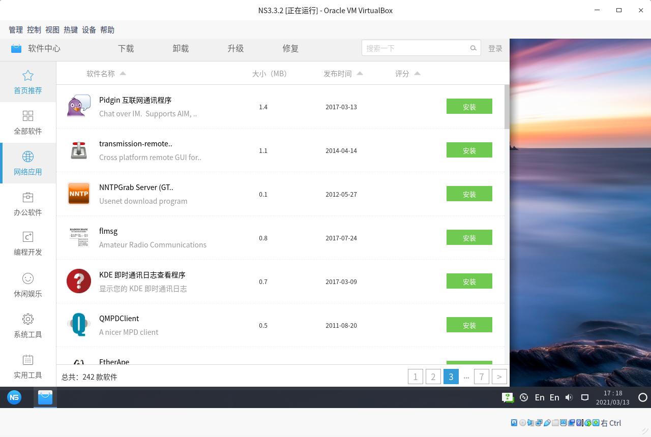Open the 办公软件 briefcase category
This screenshot has width=651, height=437.
28,204
